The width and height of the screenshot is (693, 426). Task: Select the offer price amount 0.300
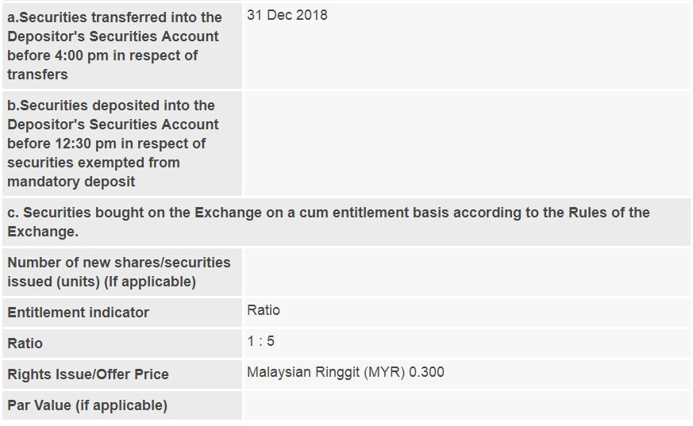tap(427, 372)
